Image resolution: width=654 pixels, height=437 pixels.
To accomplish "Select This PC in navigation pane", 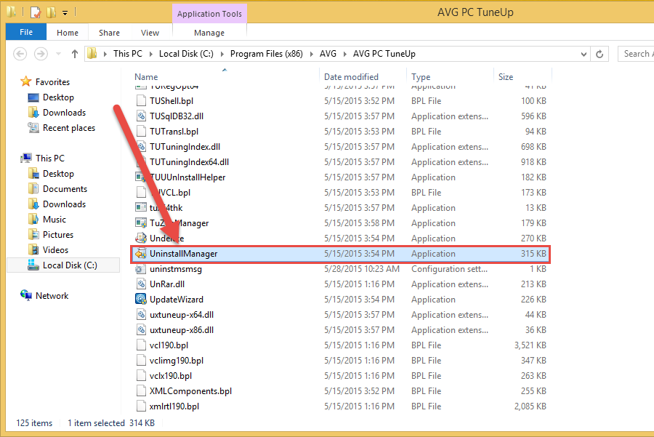I will pyautogui.click(x=50, y=159).
